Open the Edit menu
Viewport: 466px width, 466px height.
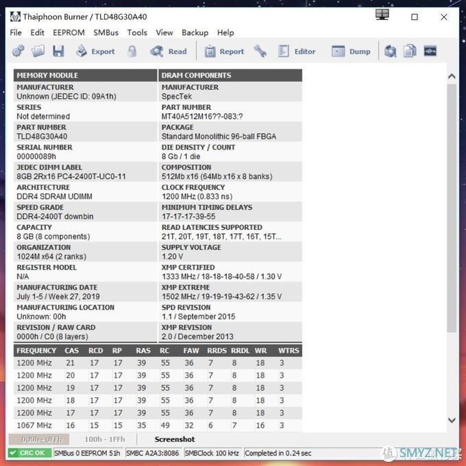click(x=37, y=32)
